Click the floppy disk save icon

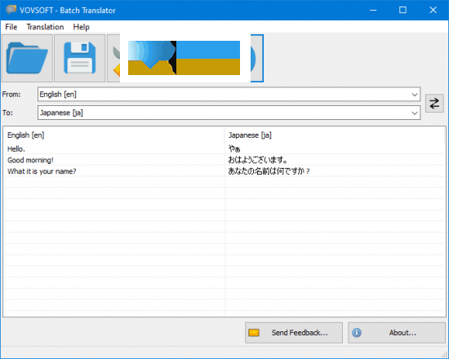[x=80, y=58]
